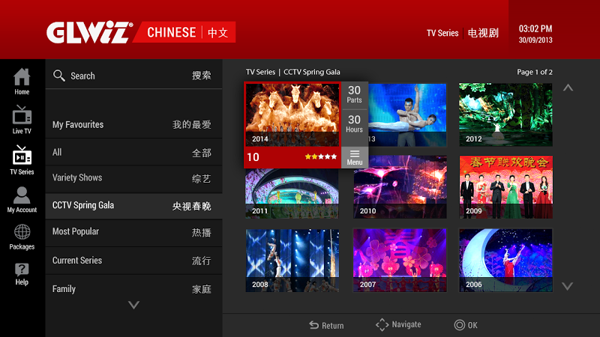Open the 2007 Spring Gala thumbnail
600x337 pixels.
coord(400,260)
